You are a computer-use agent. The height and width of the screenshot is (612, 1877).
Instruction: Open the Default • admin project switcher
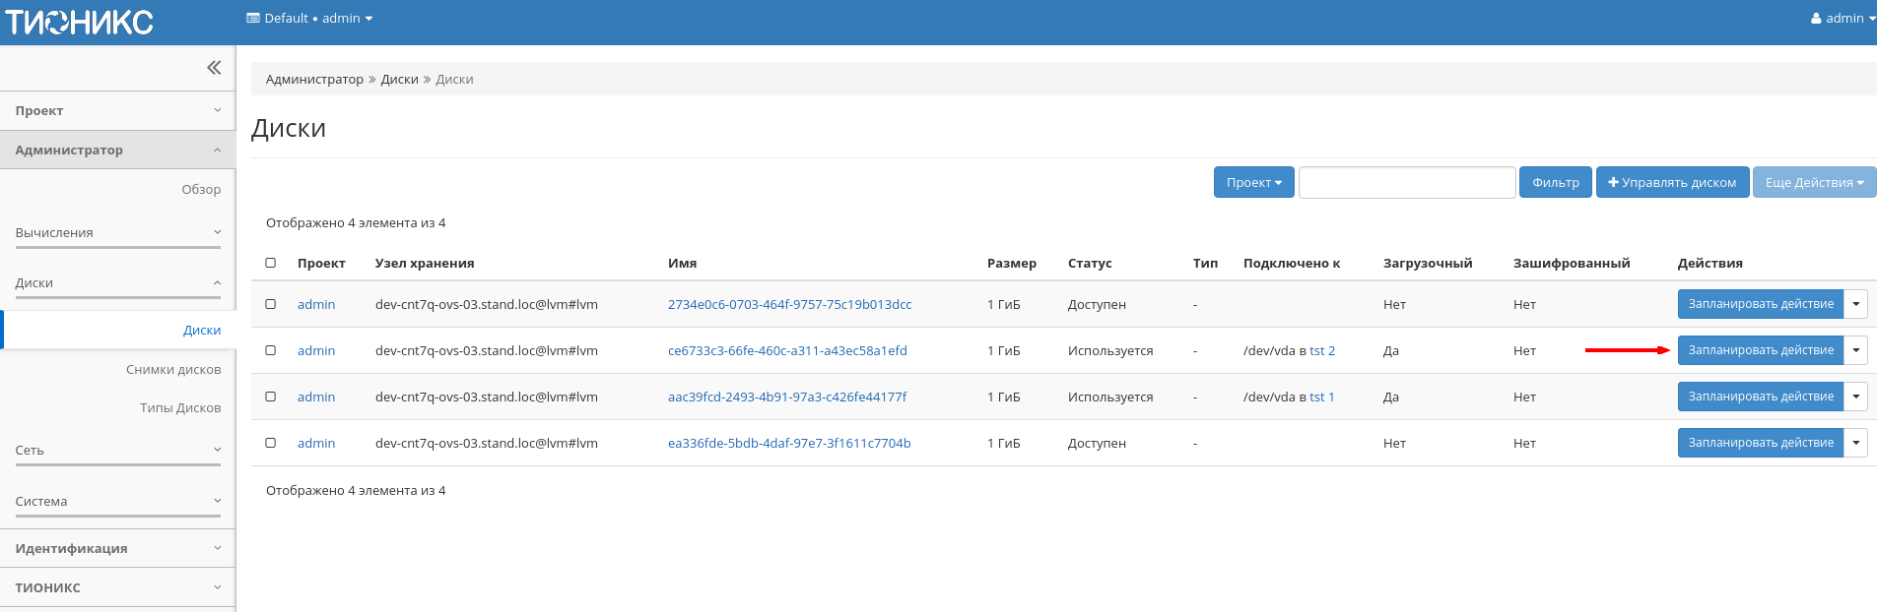[x=309, y=18]
